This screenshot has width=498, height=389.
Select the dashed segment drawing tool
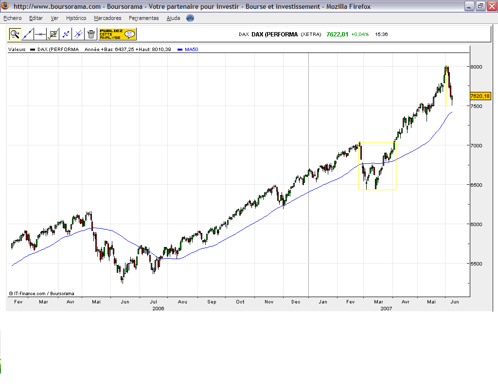pos(66,34)
